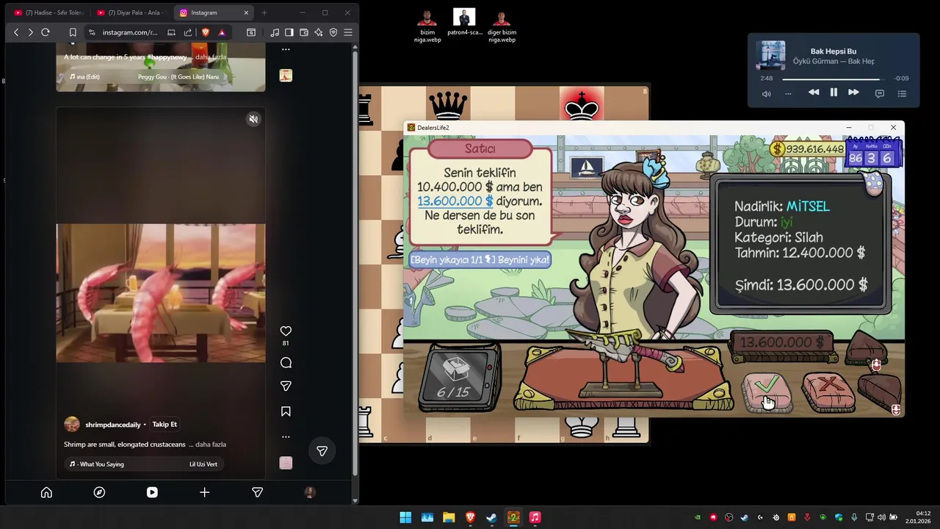Reload the Instagram page

click(46, 32)
